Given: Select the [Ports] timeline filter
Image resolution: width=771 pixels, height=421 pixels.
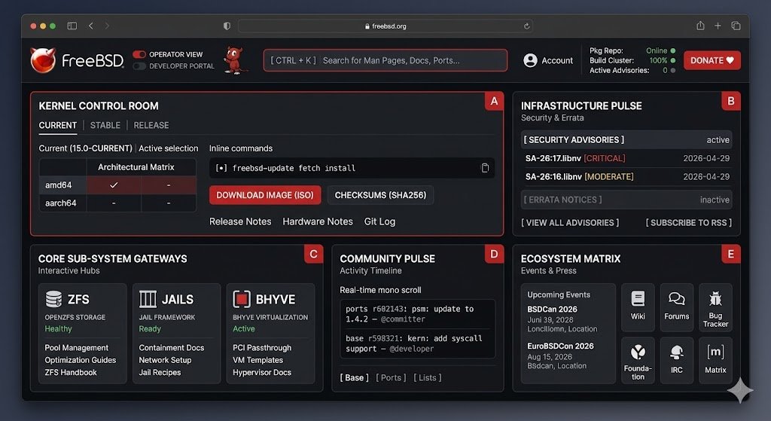Looking at the screenshot, I should [x=391, y=378].
